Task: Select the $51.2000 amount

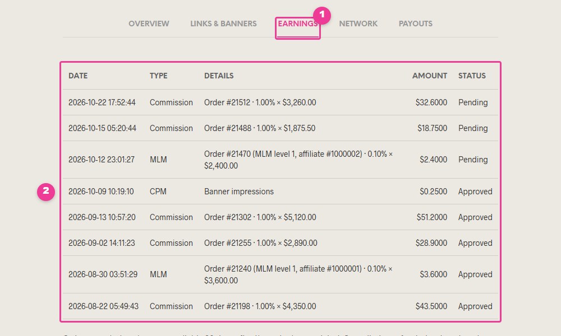Action: point(432,217)
